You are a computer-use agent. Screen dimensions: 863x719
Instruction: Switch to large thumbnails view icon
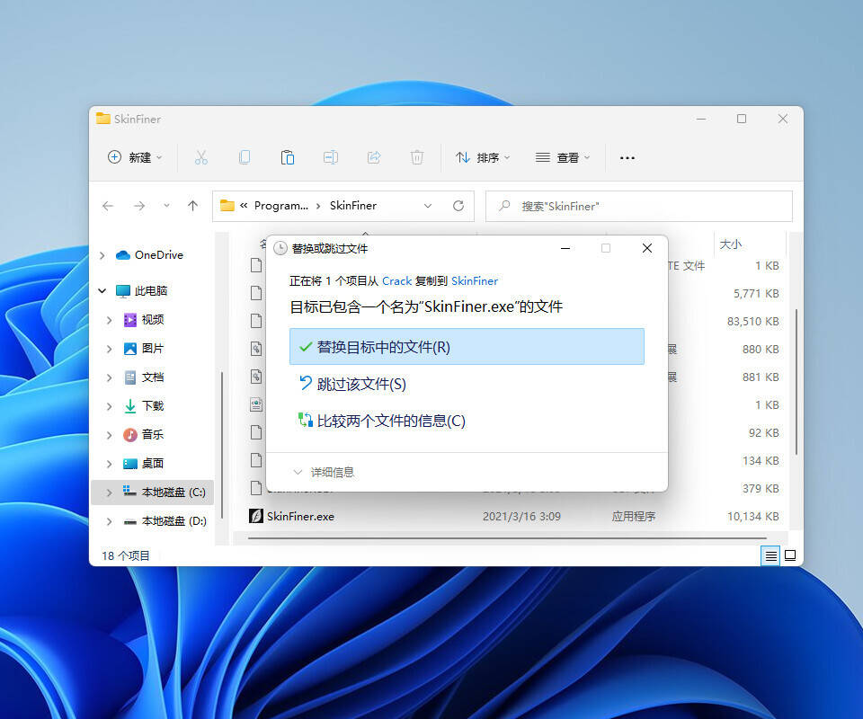point(790,556)
